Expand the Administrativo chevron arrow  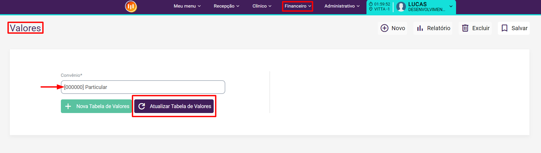tap(358, 6)
